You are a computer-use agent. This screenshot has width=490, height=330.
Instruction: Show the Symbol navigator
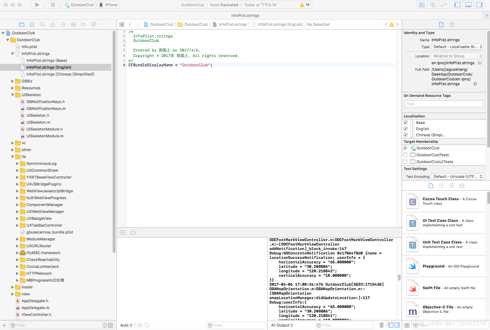(x=32, y=24)
